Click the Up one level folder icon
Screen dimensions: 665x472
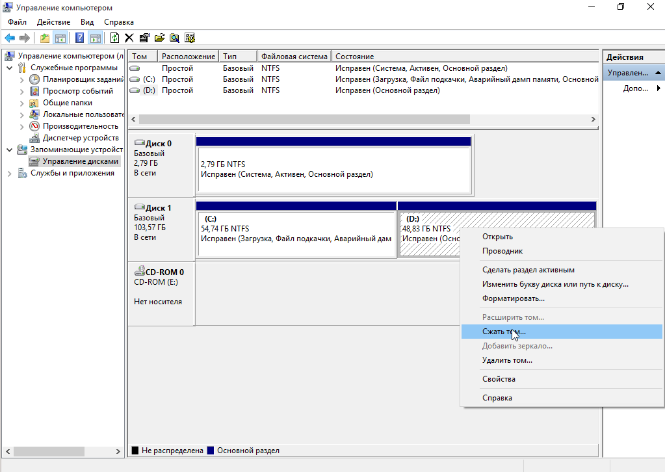point(45,38)
